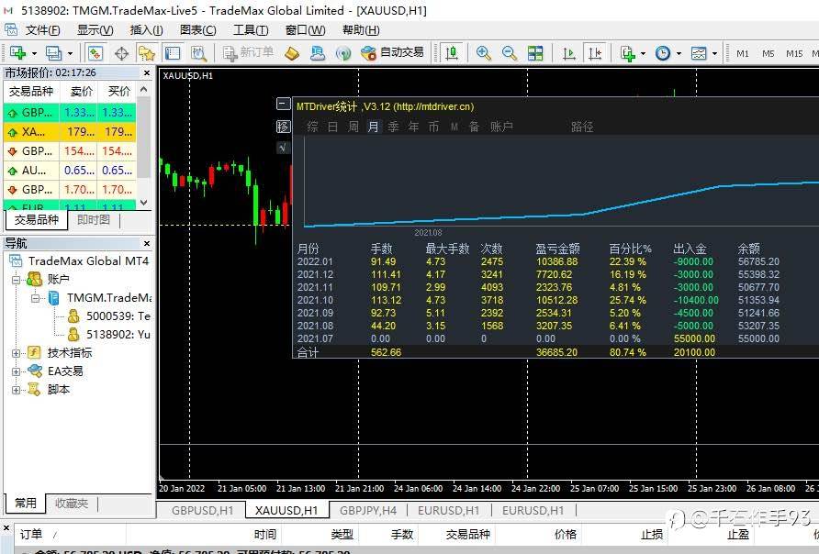Click the 新订单 new order button
This screenshot has height=554, width=819.
click(248, 52)
